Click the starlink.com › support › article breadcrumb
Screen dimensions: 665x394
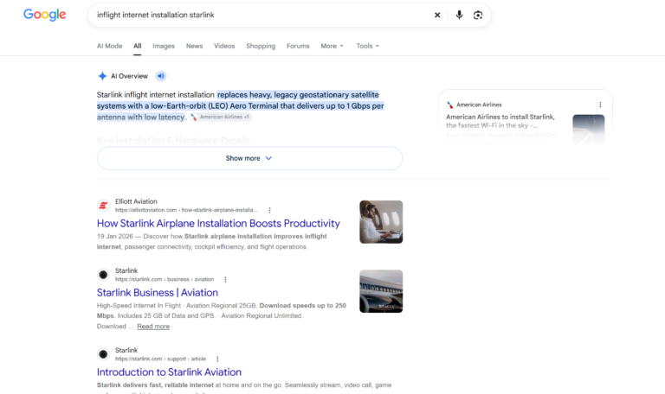click(x=161, y=359)
